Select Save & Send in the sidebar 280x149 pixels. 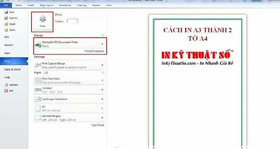[12, 69]
